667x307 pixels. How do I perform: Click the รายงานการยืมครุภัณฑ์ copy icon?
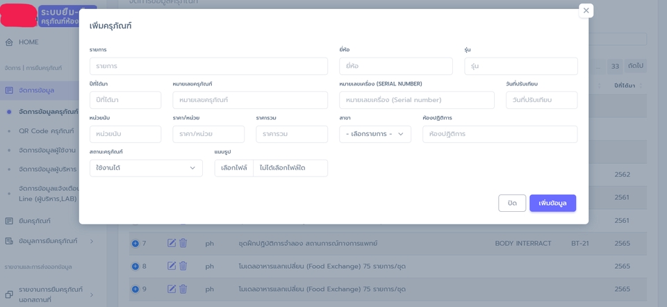pos(9,294)
